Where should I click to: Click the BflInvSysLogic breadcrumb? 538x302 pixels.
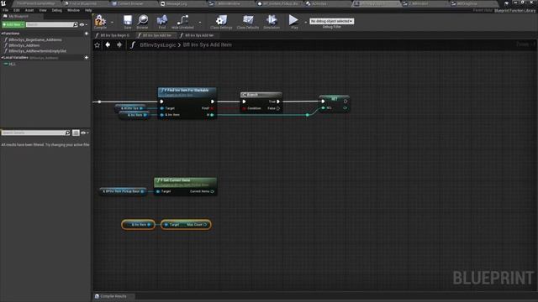[x=158, y=44]
